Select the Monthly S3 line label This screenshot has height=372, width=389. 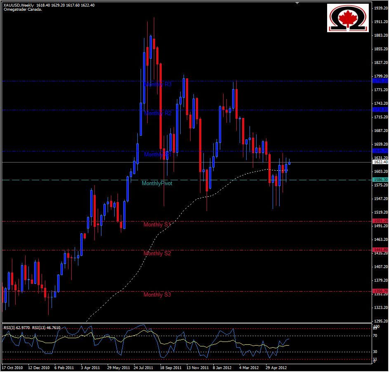pyautogui.click(x=156, y=295)
